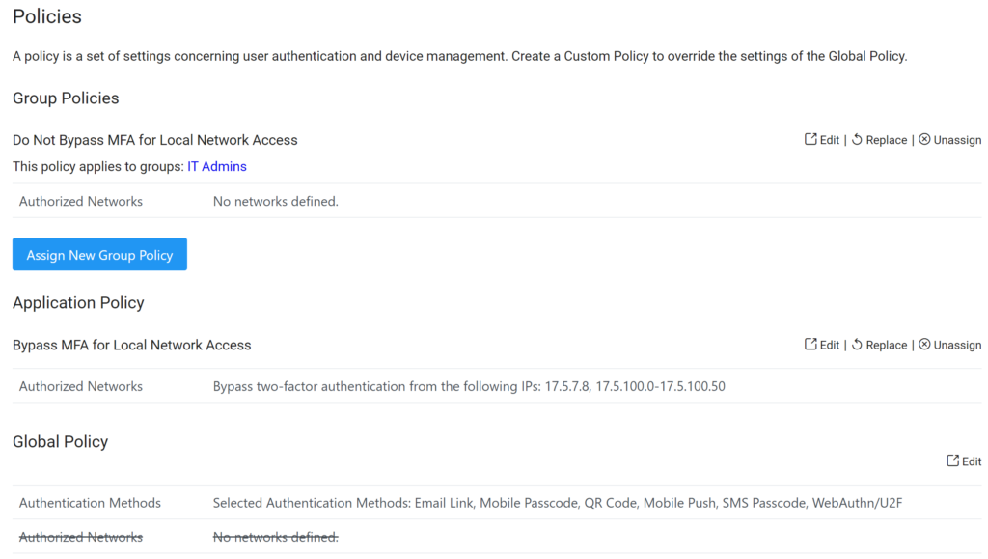
Task: Select the Application Policy's "Bypass MFA" policy title
Action: coord(132,345)
